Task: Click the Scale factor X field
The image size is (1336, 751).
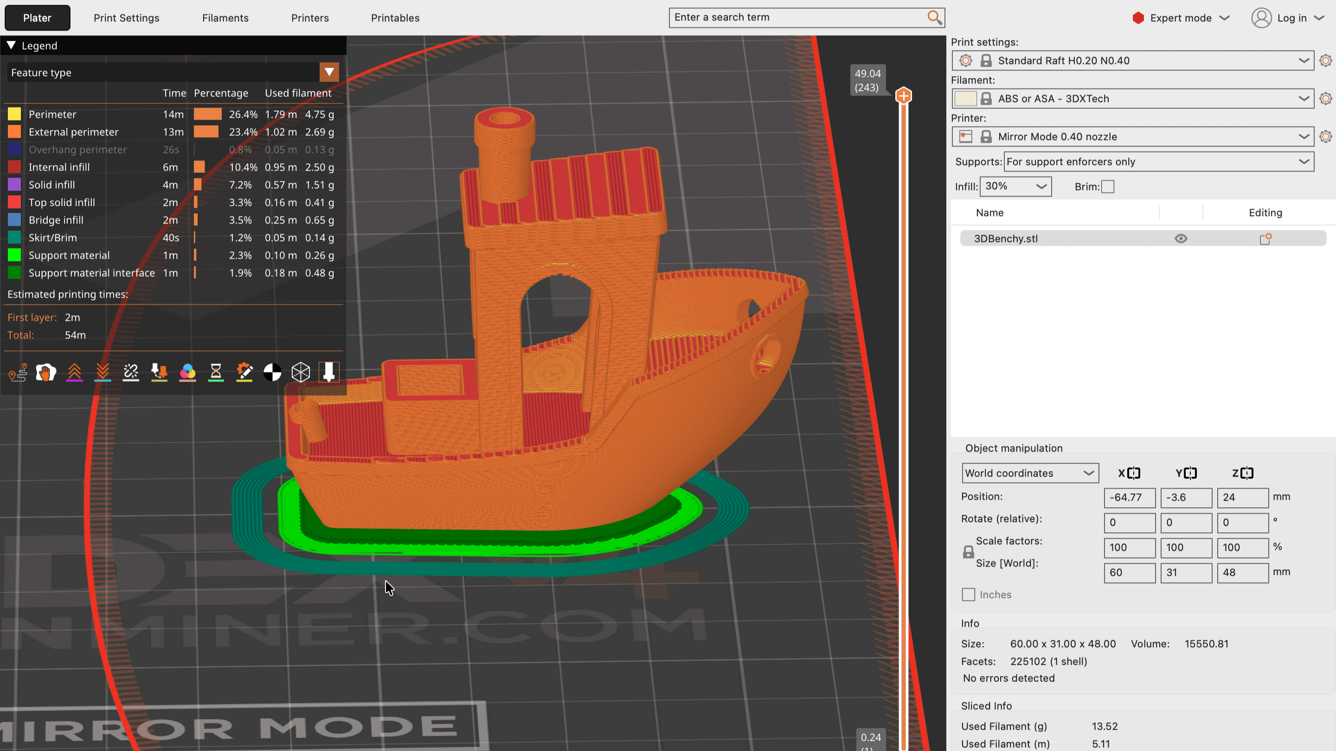Action: 1130,548
